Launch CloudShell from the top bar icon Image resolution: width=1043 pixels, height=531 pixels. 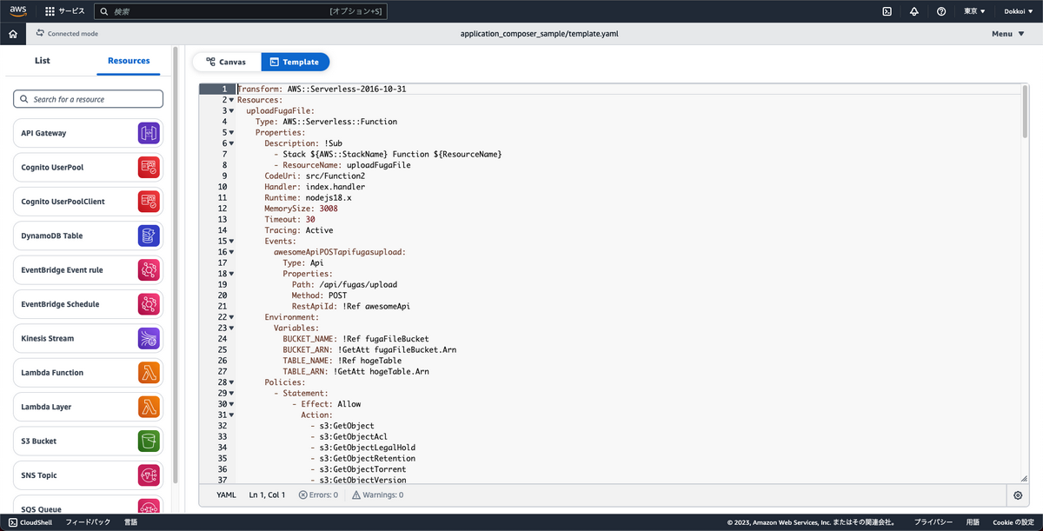click(887, 11)
